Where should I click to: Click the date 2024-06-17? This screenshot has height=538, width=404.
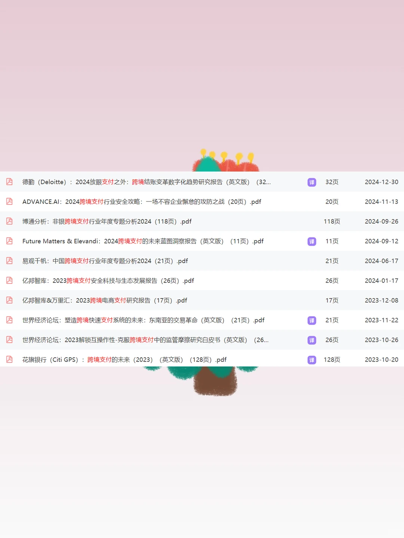[382, 261]
